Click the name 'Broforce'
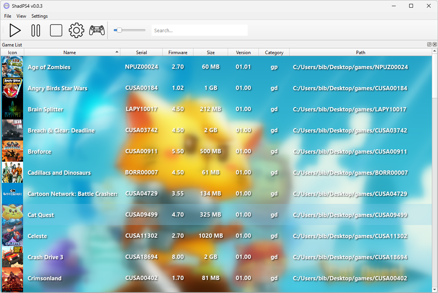Image resolution: width=438 pixels, height=293 pixels. (x=40, y=152)
